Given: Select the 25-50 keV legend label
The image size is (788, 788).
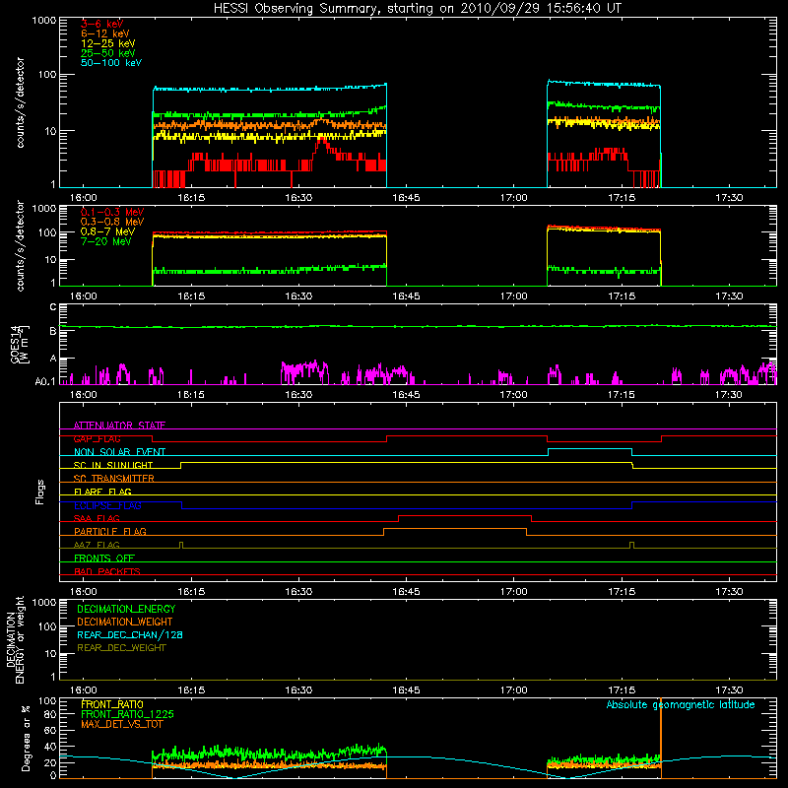Looking at the screenshot, I should 108,53.
